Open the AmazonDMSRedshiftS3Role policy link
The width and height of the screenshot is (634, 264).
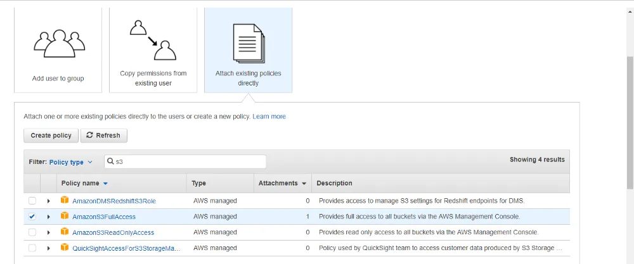tap(114, 201)
